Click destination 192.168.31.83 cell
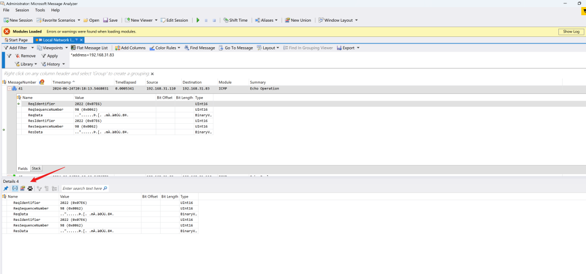 [x=196, y=88]
